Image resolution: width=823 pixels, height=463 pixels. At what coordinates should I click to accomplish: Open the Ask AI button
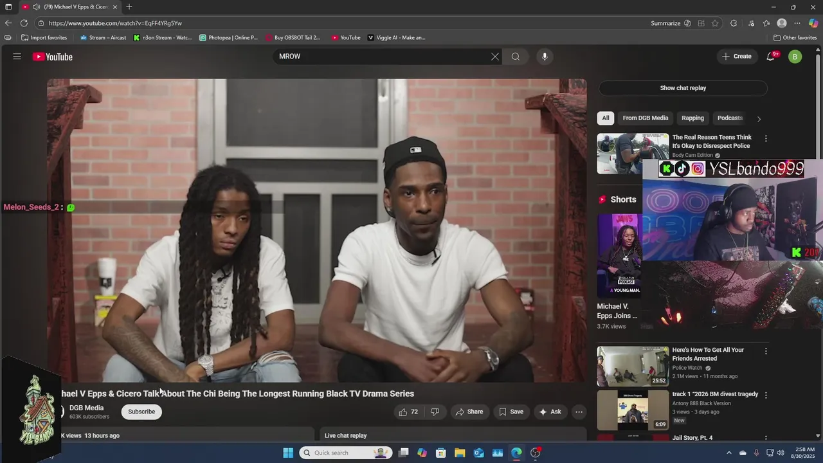550,412
